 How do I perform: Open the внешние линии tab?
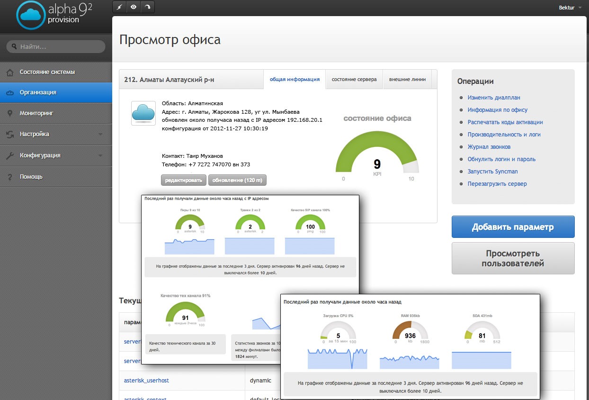coord(407,80)
